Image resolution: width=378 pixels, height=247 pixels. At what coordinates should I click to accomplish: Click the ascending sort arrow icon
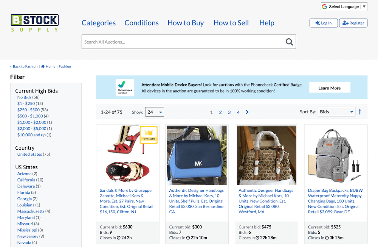point(360,112)
